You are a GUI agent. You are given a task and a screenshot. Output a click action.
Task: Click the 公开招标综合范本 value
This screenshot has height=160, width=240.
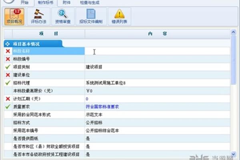coord(102,131)
